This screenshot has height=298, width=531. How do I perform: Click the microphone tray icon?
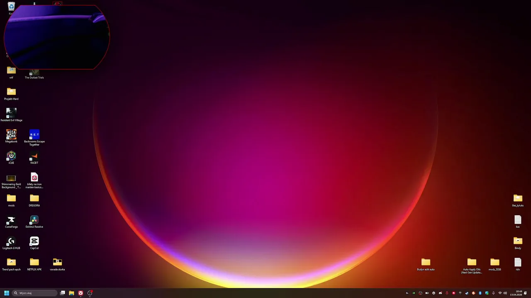(x=493, y=293)
